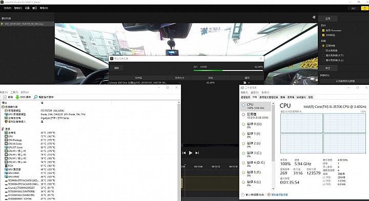Click the BIOS update green arrow icon
The width and height of the screenshot is (369, 201).
pos(17,97)
